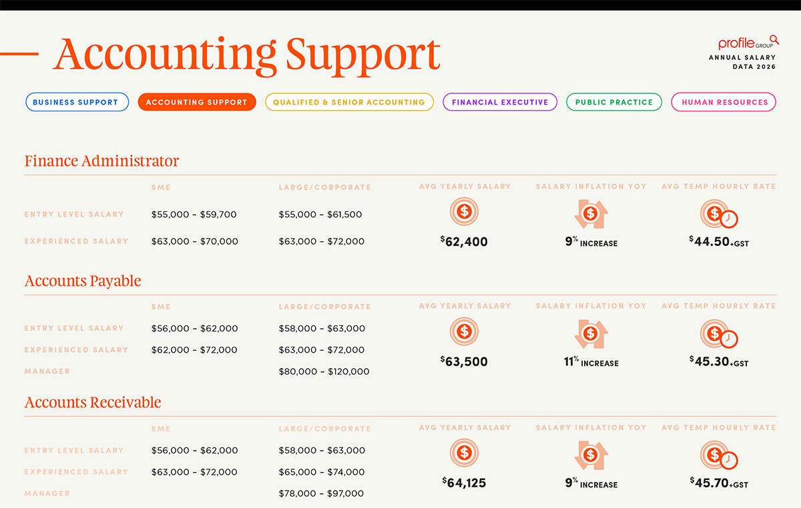This screenshot has width=801, height=508.
Task: Click Accounts Receivable temp hourly rate clock icon
Action: [718, 456]
